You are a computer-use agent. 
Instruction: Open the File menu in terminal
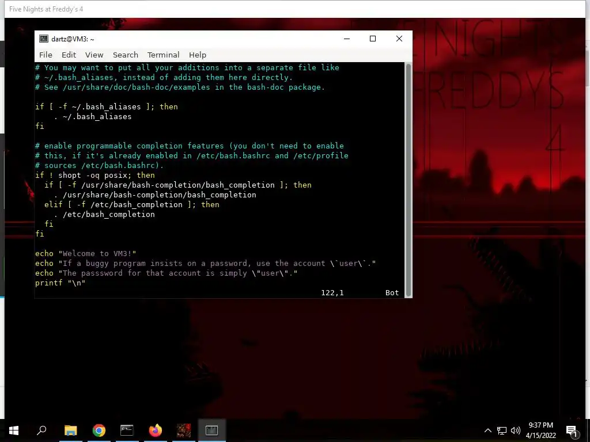[x=46, y=55]
